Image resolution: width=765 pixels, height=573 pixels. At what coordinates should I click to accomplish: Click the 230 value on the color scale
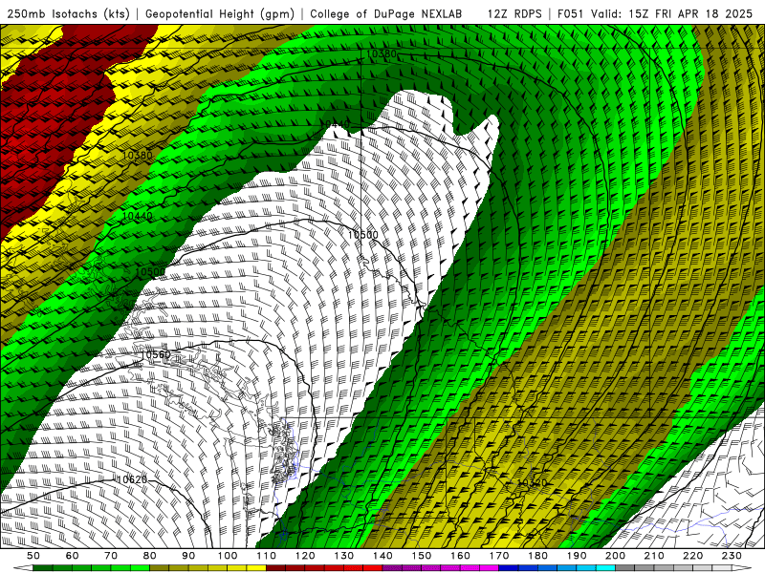(x=732, y=556)
